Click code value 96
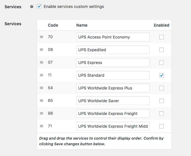The image size is (191, 156). [x=50, y=114]
